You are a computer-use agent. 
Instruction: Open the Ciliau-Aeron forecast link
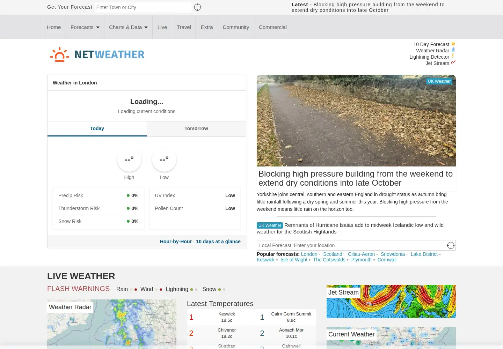point(361,254)
